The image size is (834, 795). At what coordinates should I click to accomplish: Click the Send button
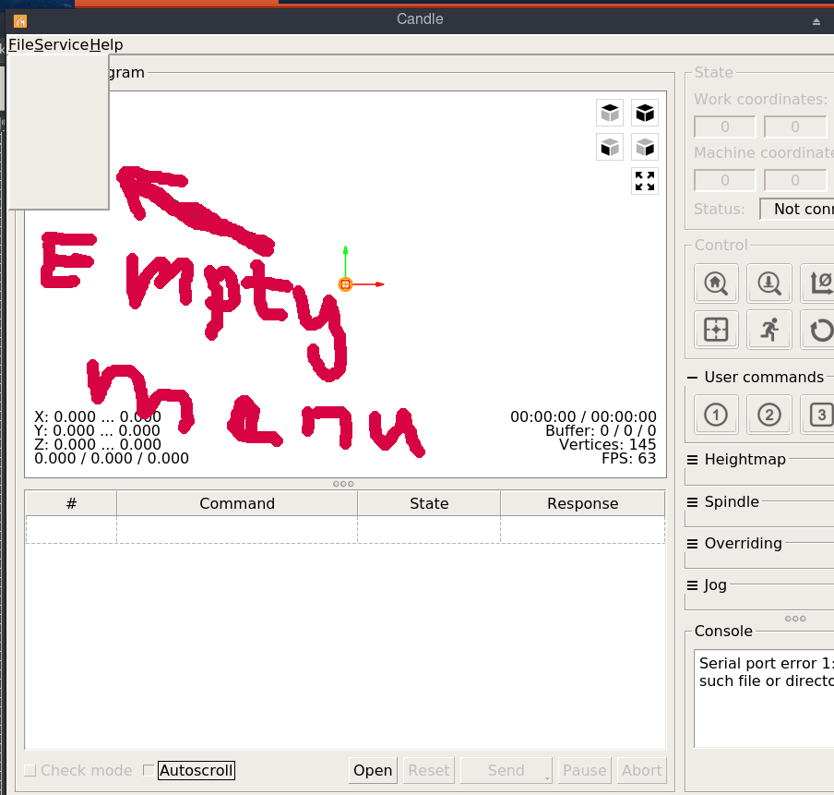click(x=506, y=770)
